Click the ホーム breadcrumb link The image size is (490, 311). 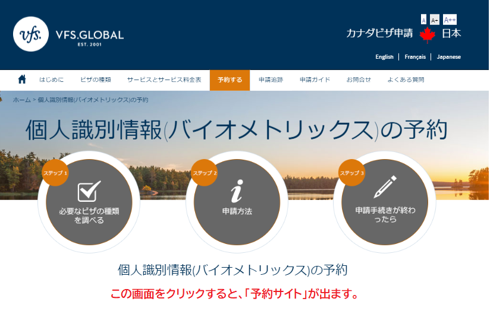tap(22, 100)
